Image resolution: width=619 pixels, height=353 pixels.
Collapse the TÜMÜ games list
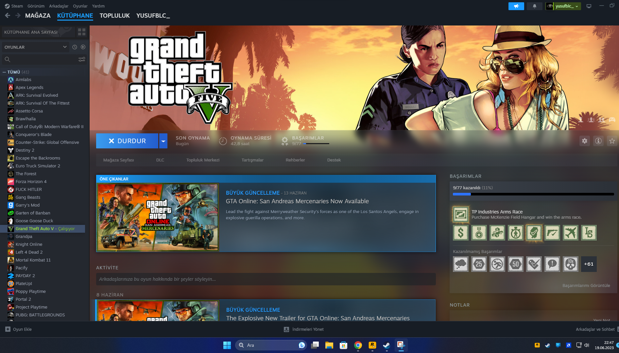coord(4,72)
